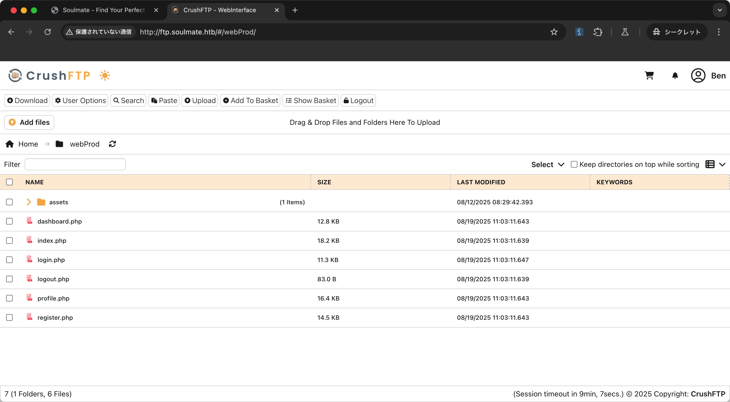Open the Ben user profile icon

698,76
